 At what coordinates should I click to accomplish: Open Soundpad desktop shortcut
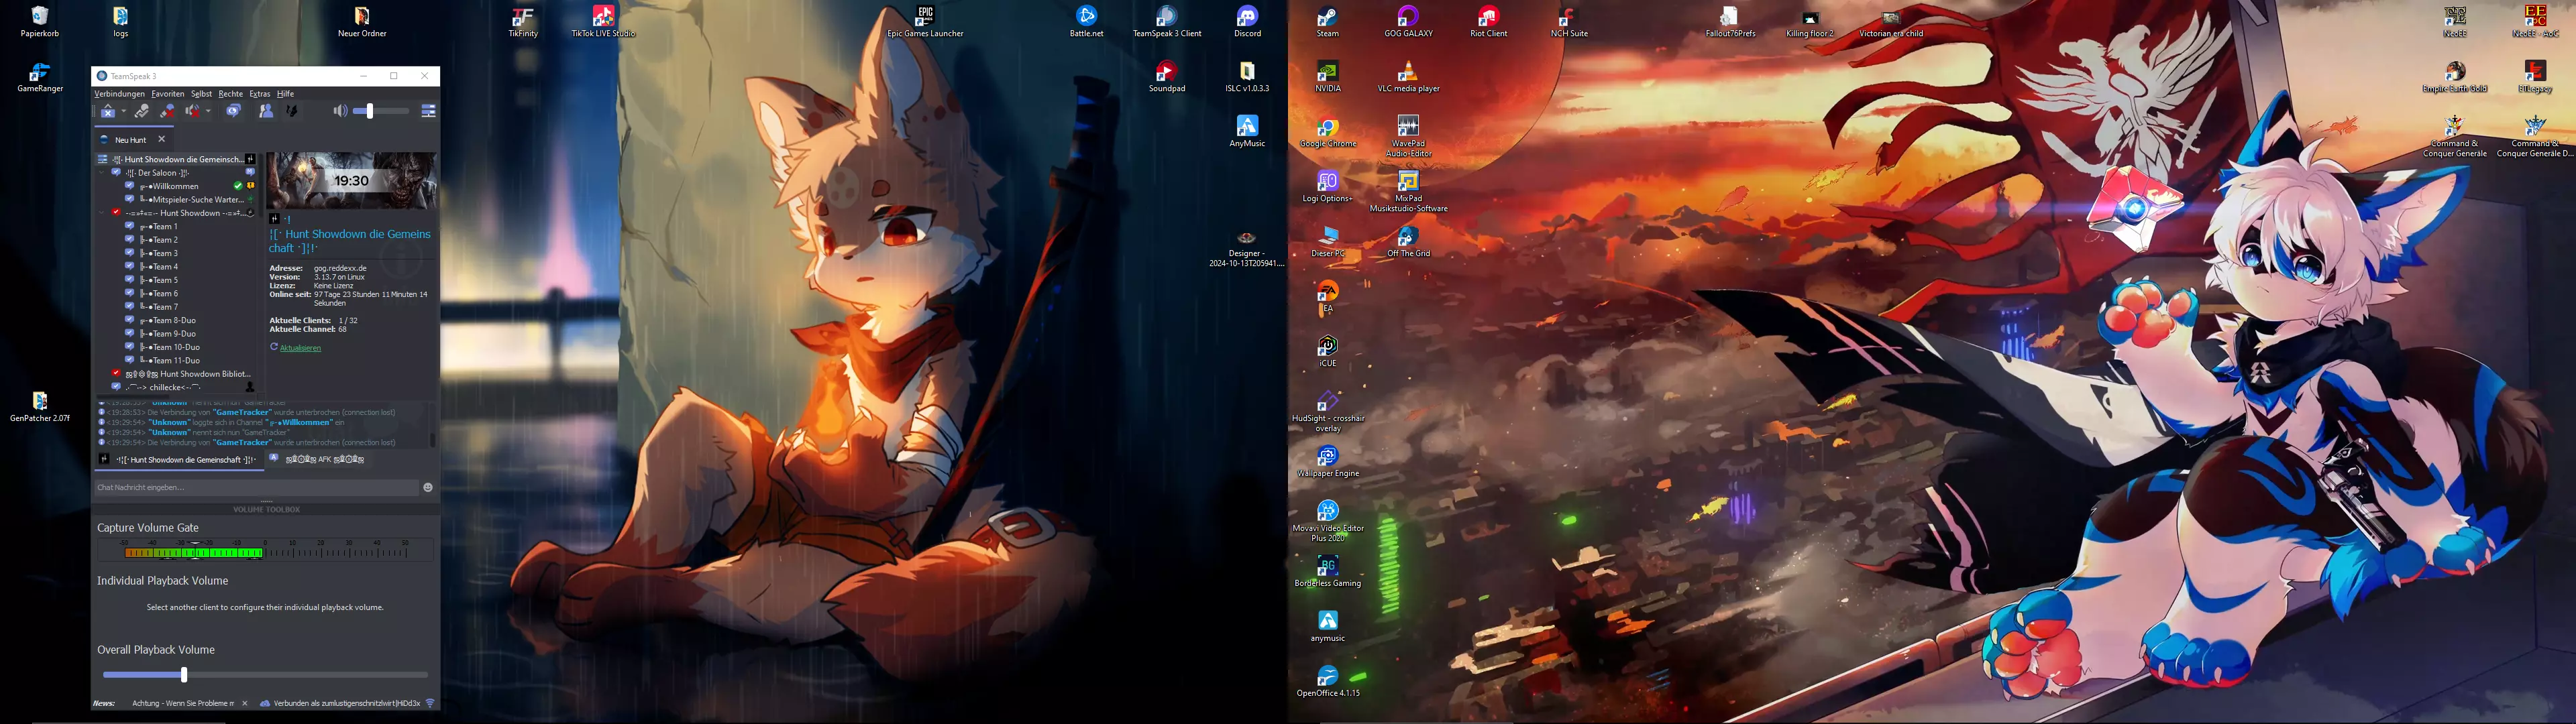(x=1166, y=77)
